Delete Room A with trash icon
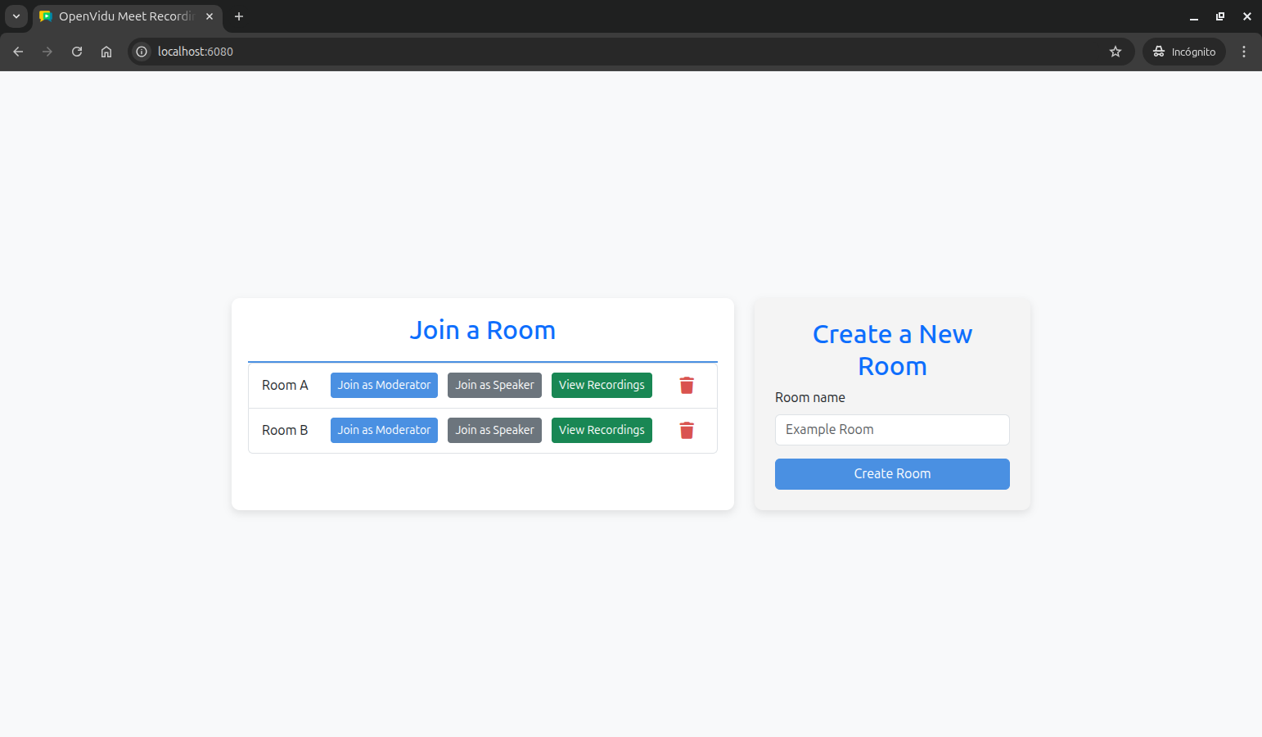 point(687,386)
